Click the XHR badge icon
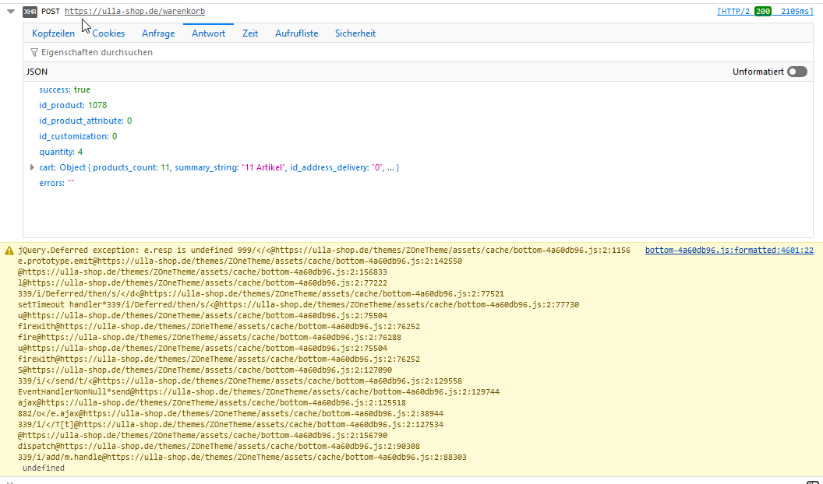The image size is (823, 484). coord(30,12)
